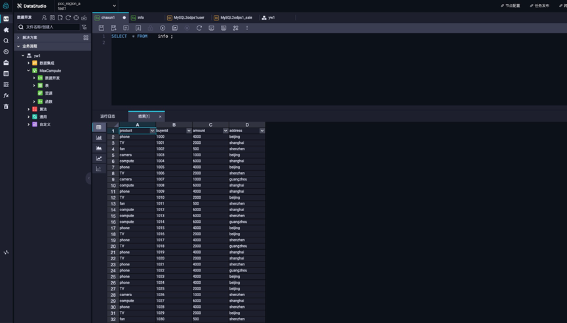Click the 任务发布 link in header
The image size is (567, 323).
pyautogui.click(x=539, y=5)
